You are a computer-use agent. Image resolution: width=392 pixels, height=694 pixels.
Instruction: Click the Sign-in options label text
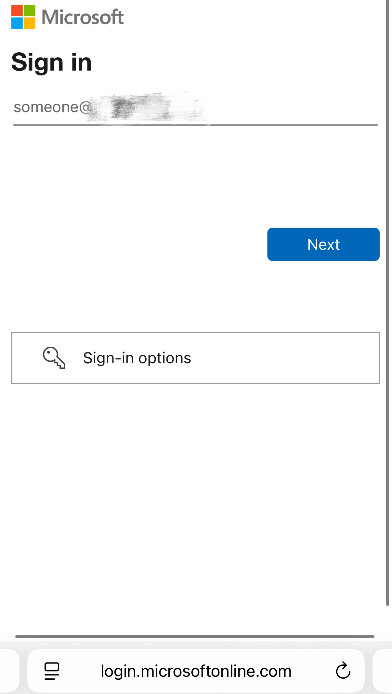(x=137, y=358)
